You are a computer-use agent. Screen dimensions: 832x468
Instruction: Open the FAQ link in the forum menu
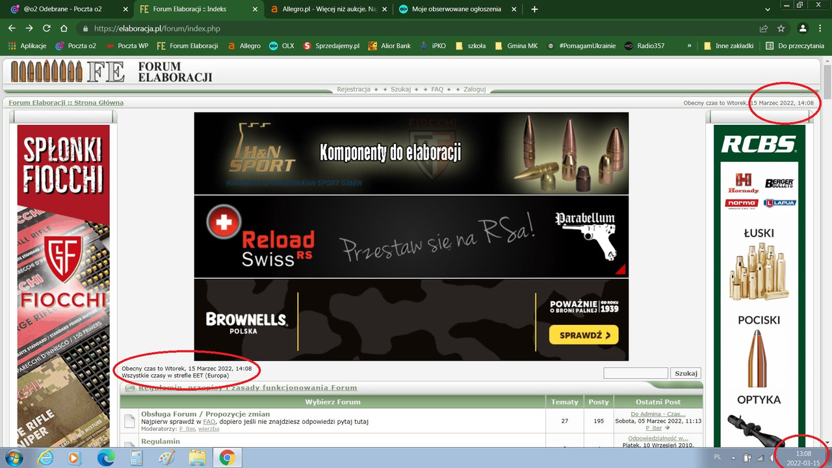point(437,89)
